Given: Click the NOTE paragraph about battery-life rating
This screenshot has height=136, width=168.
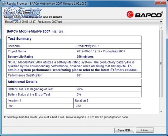Looking at the screenshot, I should [x=73, y=66].
